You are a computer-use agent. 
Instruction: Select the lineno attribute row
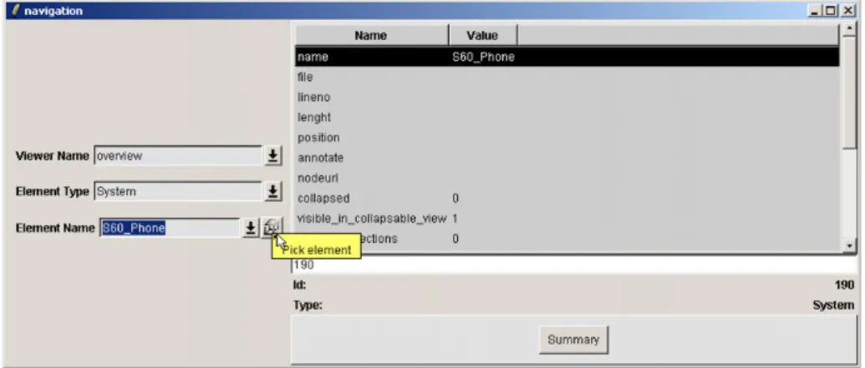[x=567, y=98]
